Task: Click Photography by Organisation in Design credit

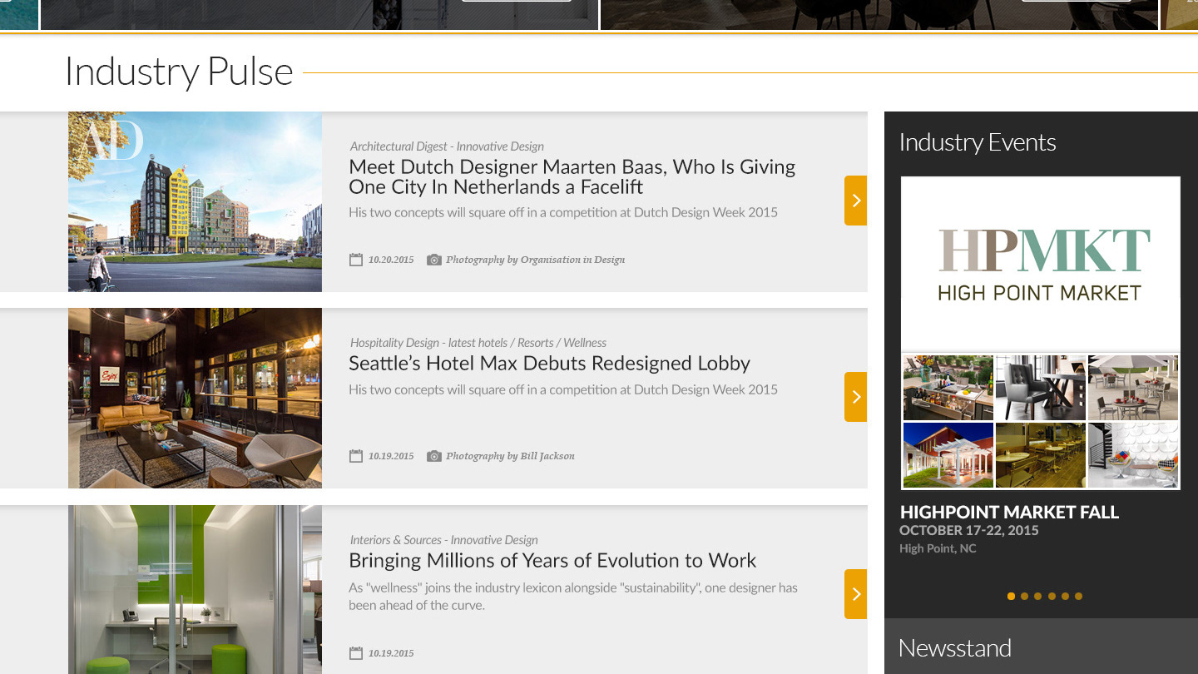Action: pos(535,260)
